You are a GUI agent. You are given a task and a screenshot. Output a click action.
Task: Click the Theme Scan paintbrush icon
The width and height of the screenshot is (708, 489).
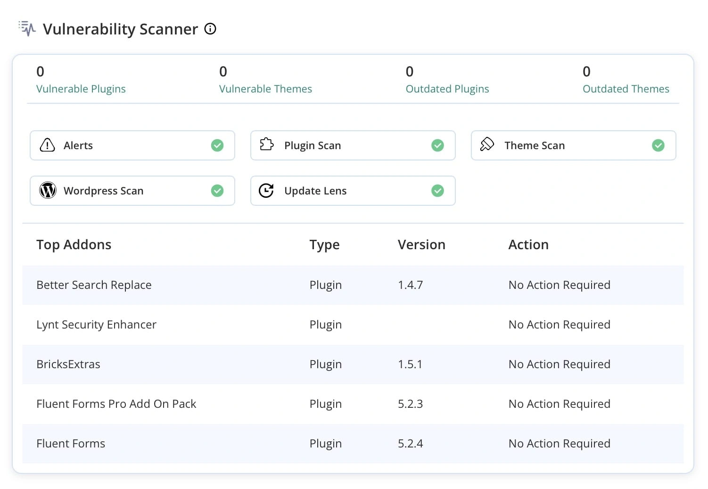point(487,144)
